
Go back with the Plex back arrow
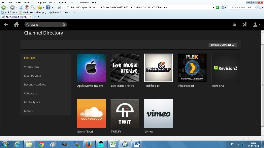coord(6,25)
